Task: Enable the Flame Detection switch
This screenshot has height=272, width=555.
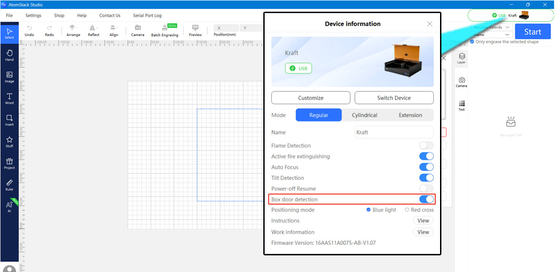Action: 427,145
